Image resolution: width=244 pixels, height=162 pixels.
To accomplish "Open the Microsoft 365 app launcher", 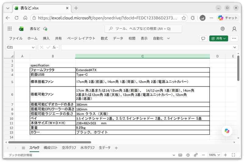I will coord(10,28).
